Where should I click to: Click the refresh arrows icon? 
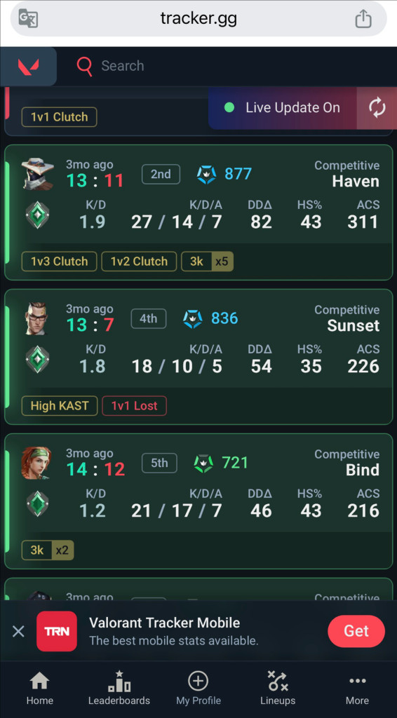point(377,108)
